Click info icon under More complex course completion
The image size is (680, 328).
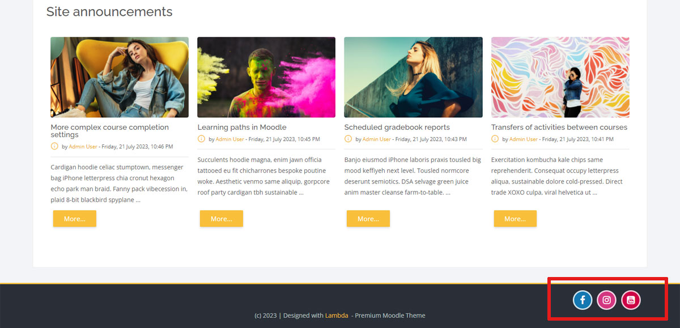point(54,146)
